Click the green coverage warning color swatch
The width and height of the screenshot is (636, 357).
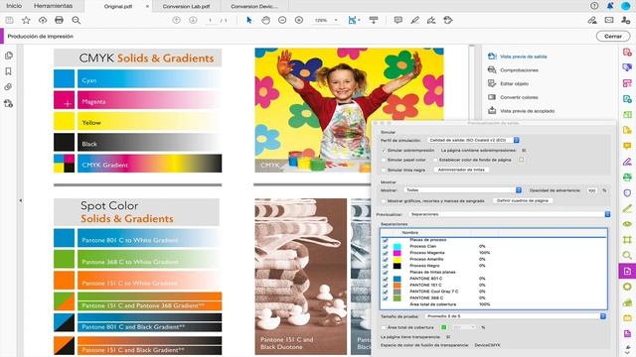coord(444,327)
